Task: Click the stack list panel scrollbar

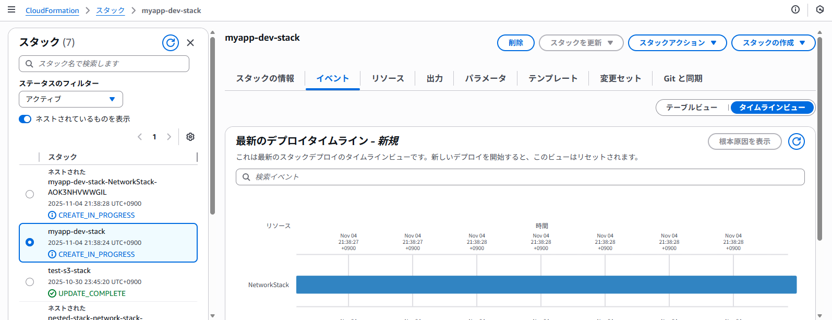Action: (212, 125)
